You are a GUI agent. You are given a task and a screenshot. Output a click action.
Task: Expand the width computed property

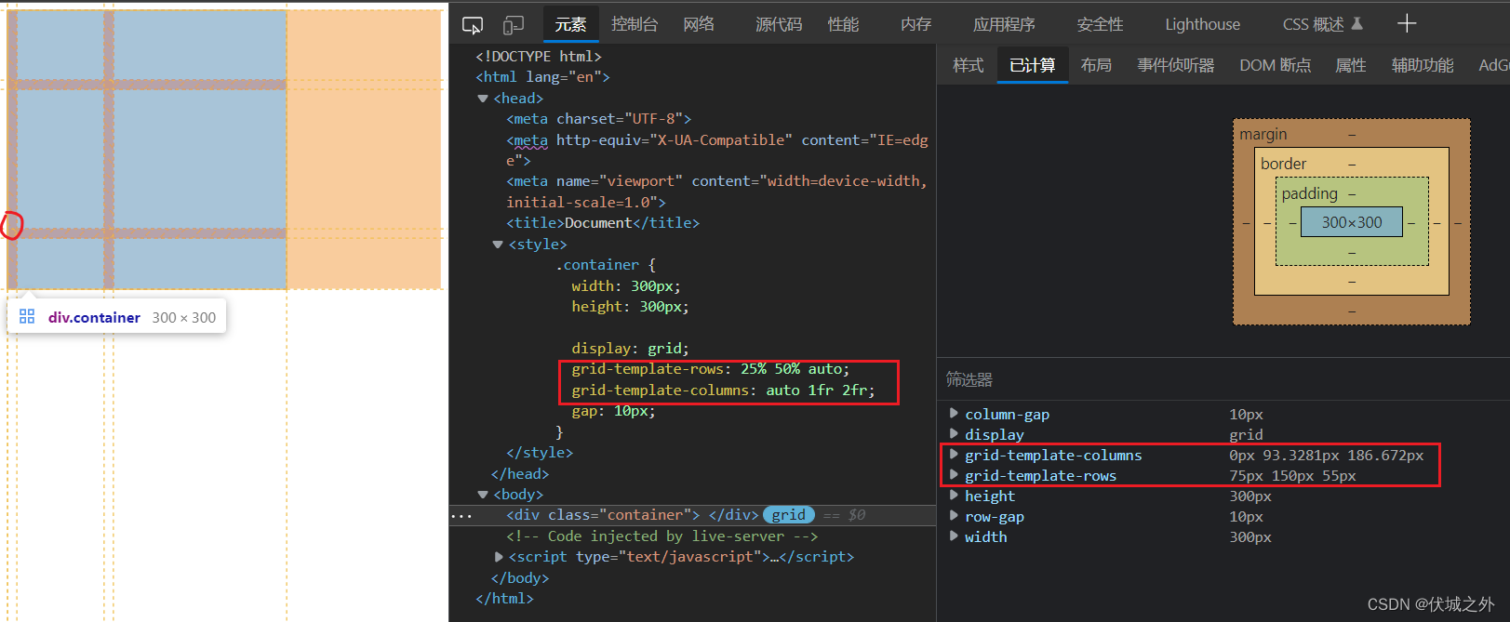954,536
